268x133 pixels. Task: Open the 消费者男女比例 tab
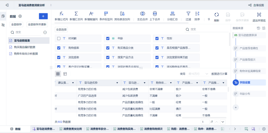[70, 129]
